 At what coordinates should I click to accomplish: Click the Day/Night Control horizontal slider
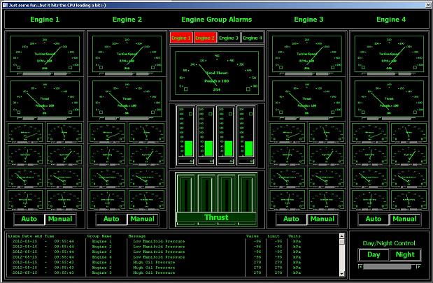[x=390, y=268]
